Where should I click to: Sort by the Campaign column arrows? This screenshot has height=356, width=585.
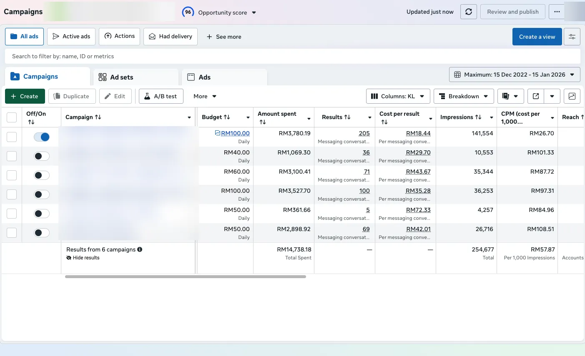(x=98, y=117)
